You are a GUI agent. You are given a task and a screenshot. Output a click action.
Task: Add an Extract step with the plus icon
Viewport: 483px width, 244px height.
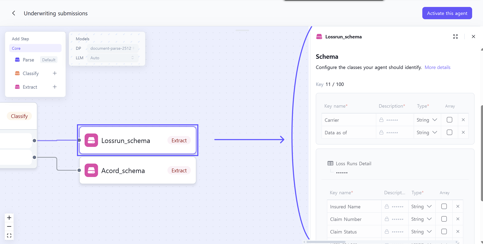[55, 87]
